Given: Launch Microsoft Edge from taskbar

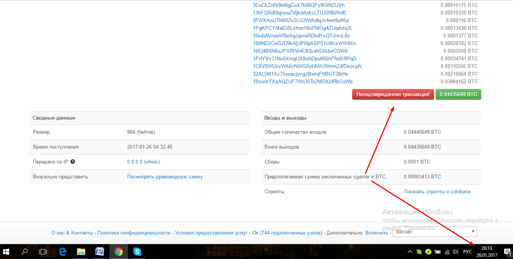Looking at the screenshot, I should point(62,252).
